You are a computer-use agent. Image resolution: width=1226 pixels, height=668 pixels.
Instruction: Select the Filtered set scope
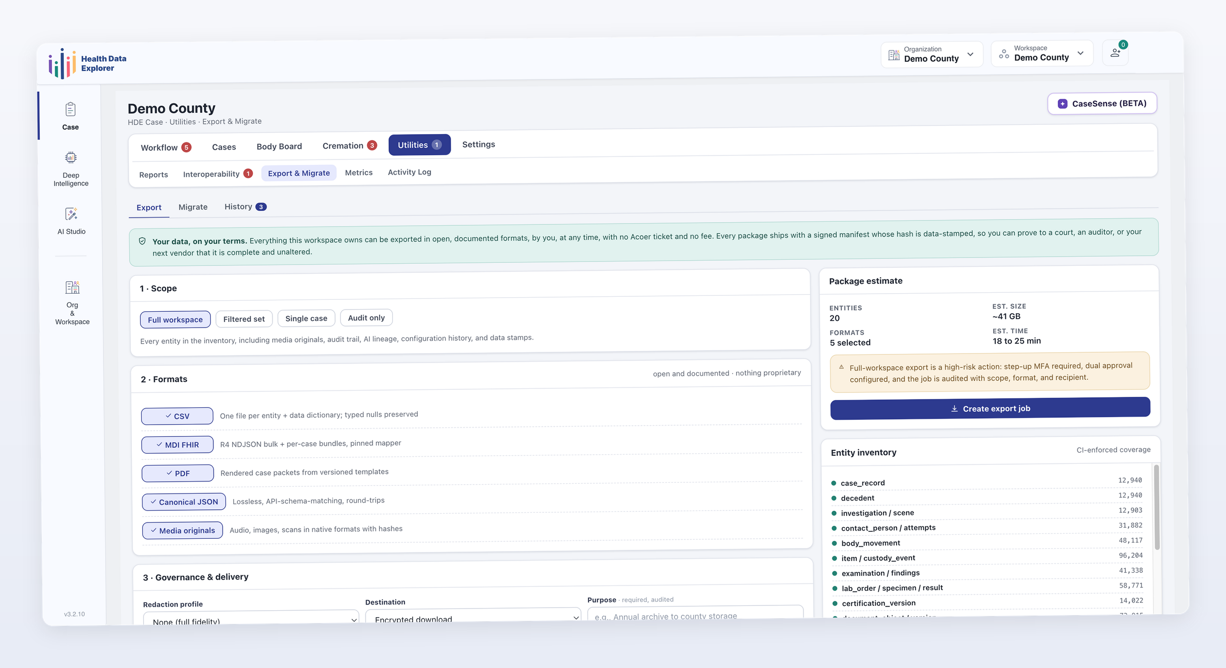244,319
